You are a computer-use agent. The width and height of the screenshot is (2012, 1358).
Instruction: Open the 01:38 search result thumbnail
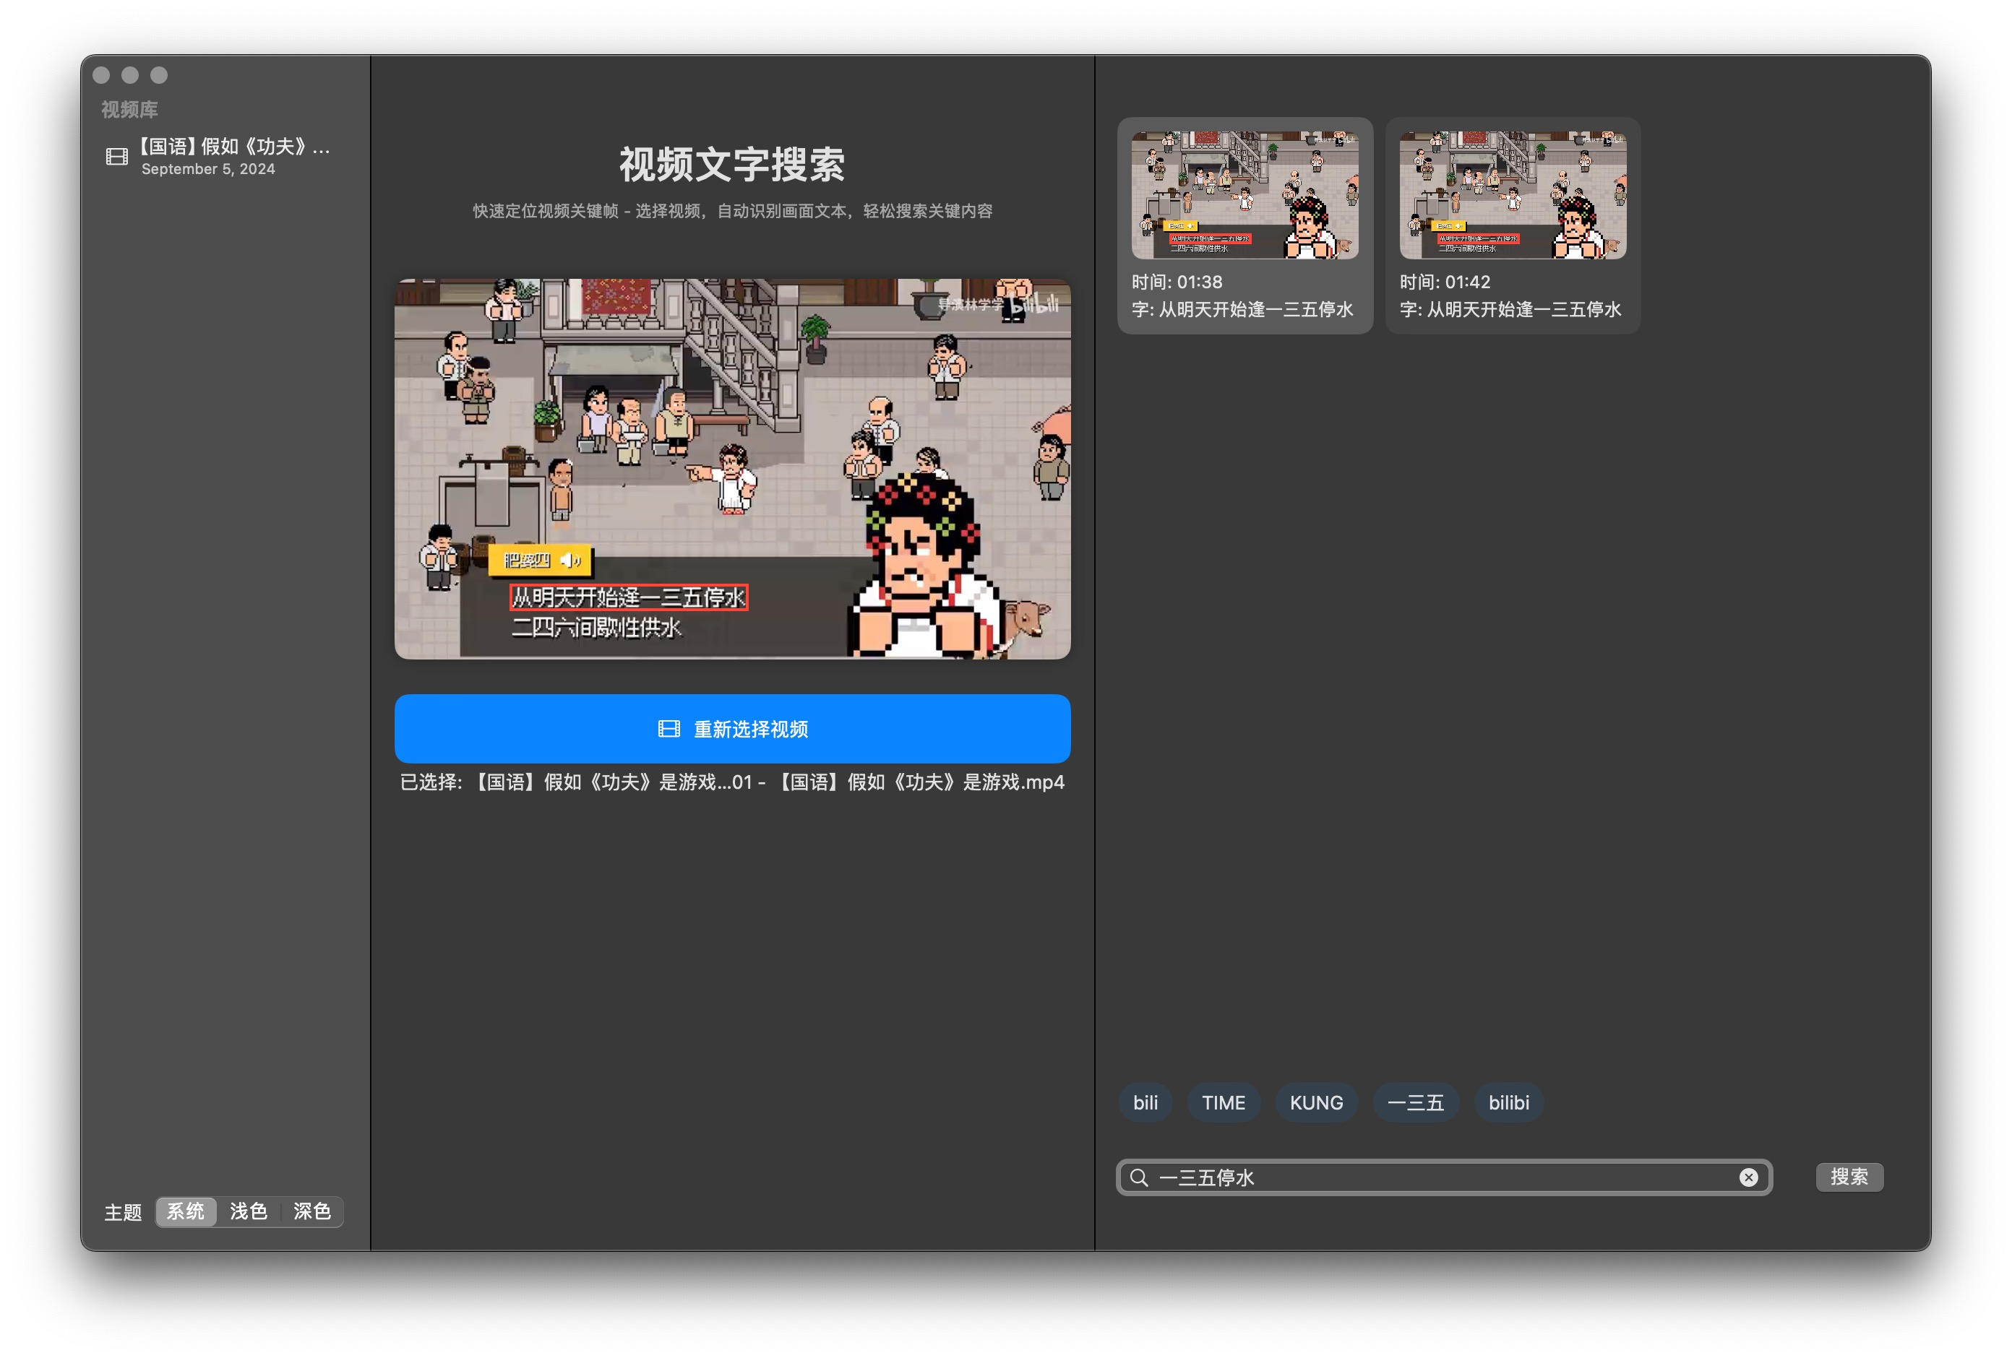pyautogui.click(x=1245, y=192)
